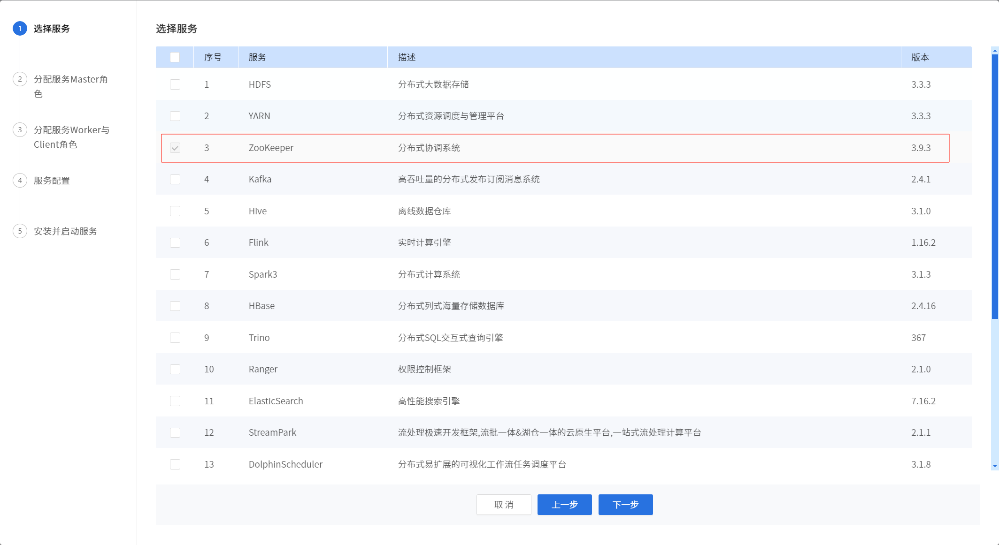Click step 3 circle icon
This screenshot has width=999, height=545.
point(20,130)
